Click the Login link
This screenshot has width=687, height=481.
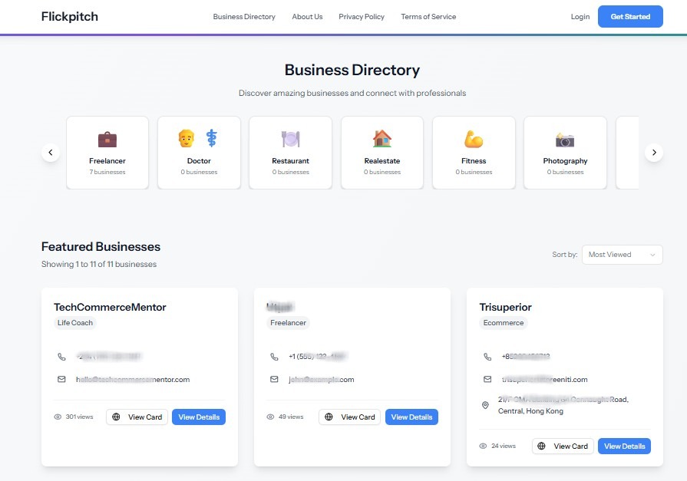tap(580, 17)
